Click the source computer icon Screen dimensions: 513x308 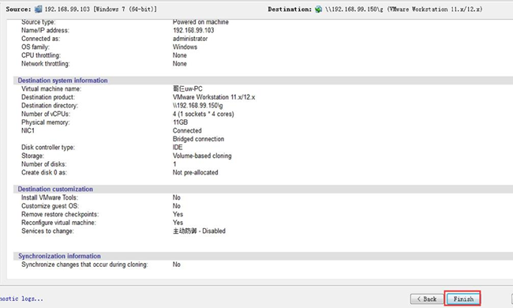coord(39,9)
